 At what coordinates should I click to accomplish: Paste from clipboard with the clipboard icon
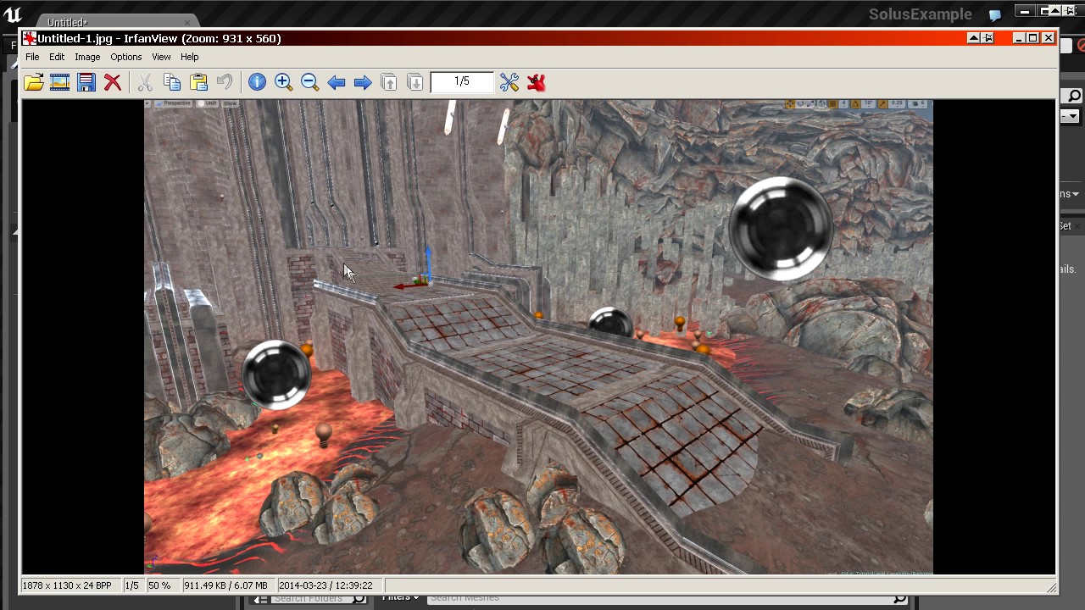coord(198,82)
